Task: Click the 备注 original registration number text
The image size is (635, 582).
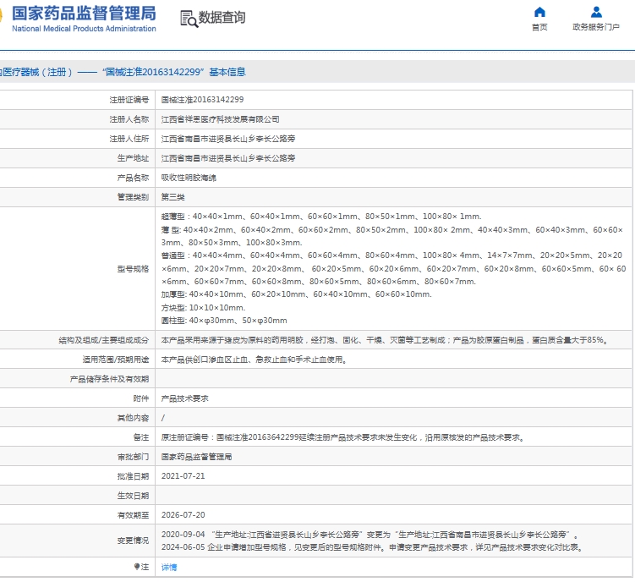Action: [343, 437]
